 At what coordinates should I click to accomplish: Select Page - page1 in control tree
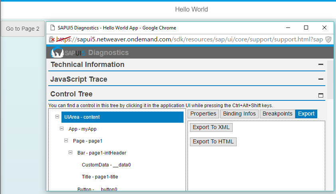[x=88, y=141]
